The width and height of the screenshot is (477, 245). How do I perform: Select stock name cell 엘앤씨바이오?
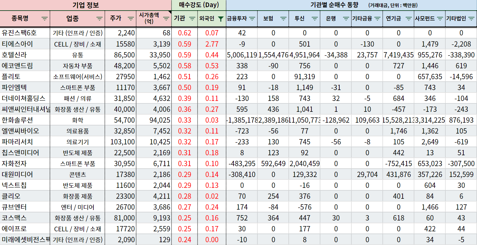coord(25,131)
